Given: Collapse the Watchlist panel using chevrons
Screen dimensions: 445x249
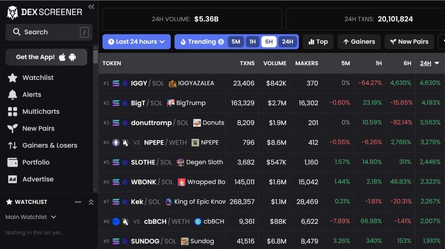Looking at the screenshot, I should [91, 202].
